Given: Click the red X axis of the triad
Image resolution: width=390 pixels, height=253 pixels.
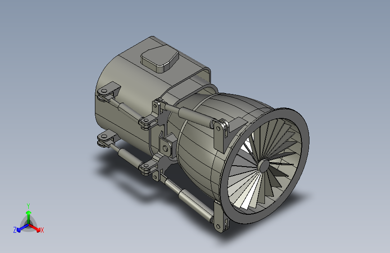Looking at the screenshot, I should tap(35, 228).
